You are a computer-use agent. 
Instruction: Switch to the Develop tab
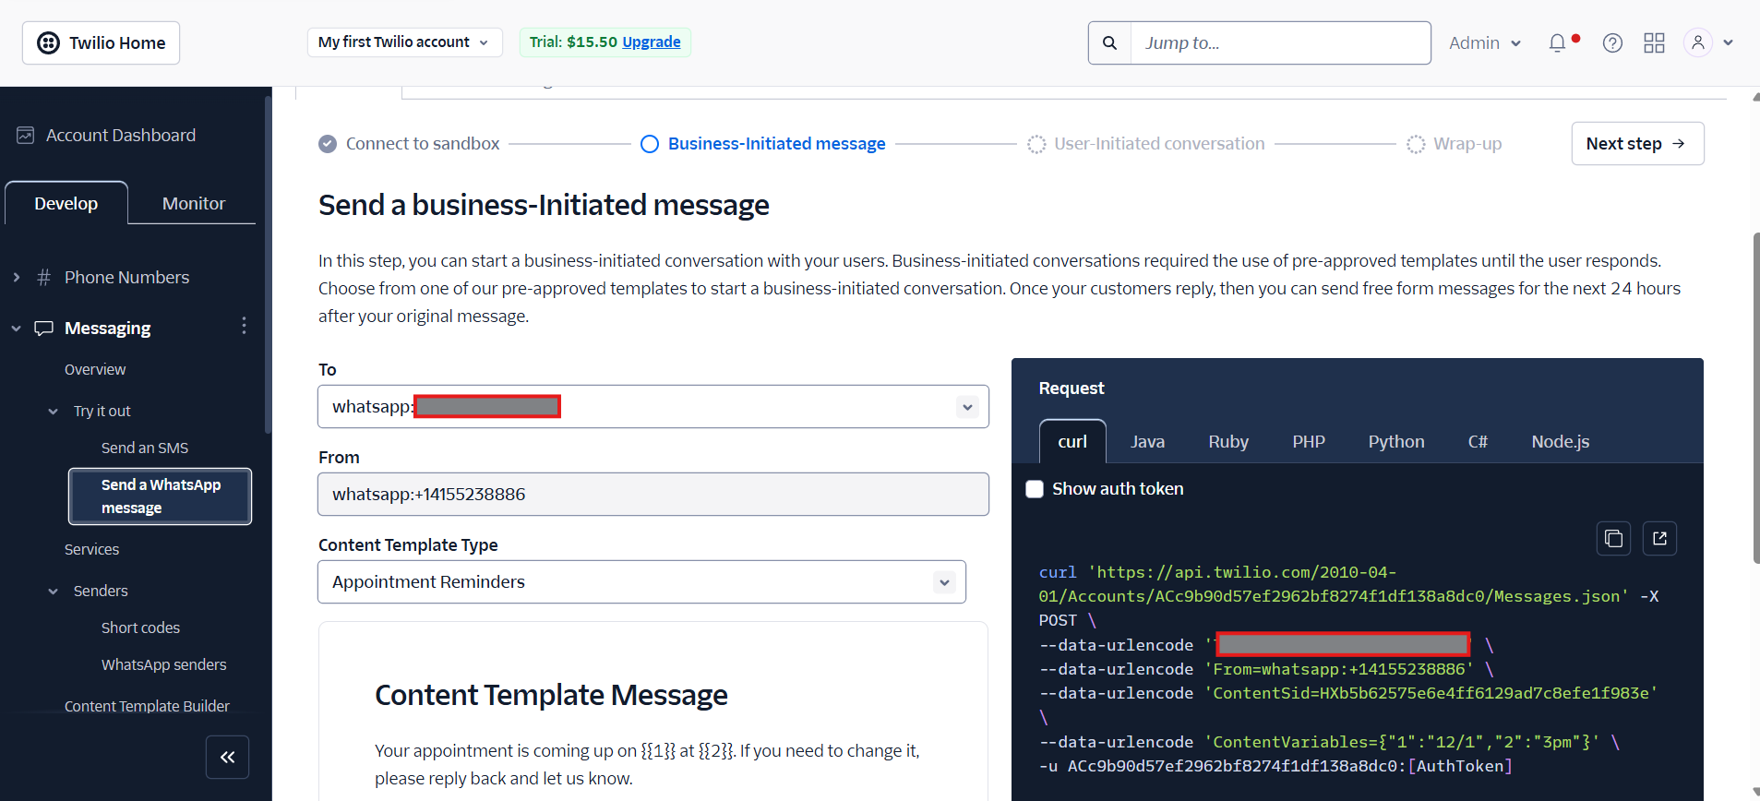coord(66,203)
